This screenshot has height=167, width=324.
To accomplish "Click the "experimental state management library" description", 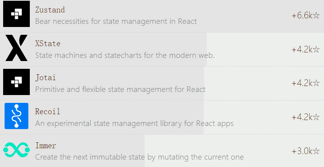I will pyautogui.click(x=134, y=123).
